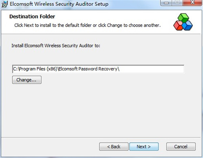This screenshot has height=158, width=203.
Task: Click the 'Install Elcomsoft Wireless Security Auditor to:' label
Action: [x=56, y=46]
